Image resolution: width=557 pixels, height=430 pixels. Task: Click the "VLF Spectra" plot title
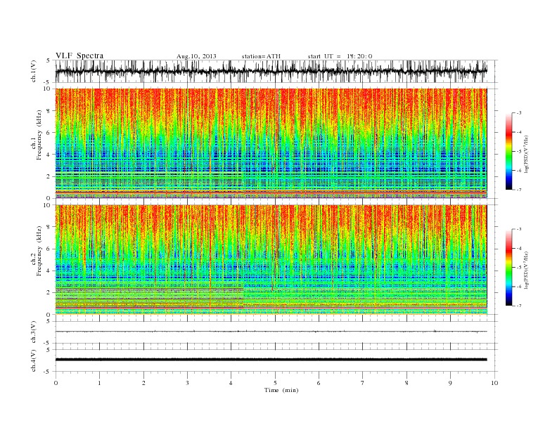tap(79, 56)
